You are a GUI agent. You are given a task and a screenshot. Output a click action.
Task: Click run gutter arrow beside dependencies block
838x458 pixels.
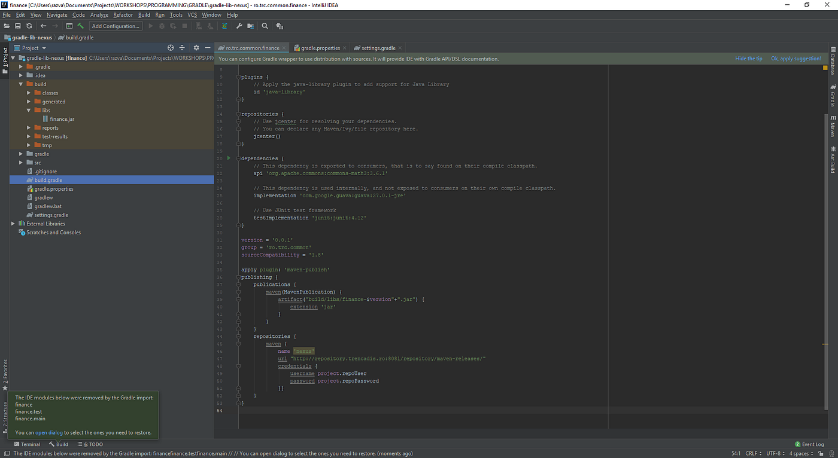[229, 158]
